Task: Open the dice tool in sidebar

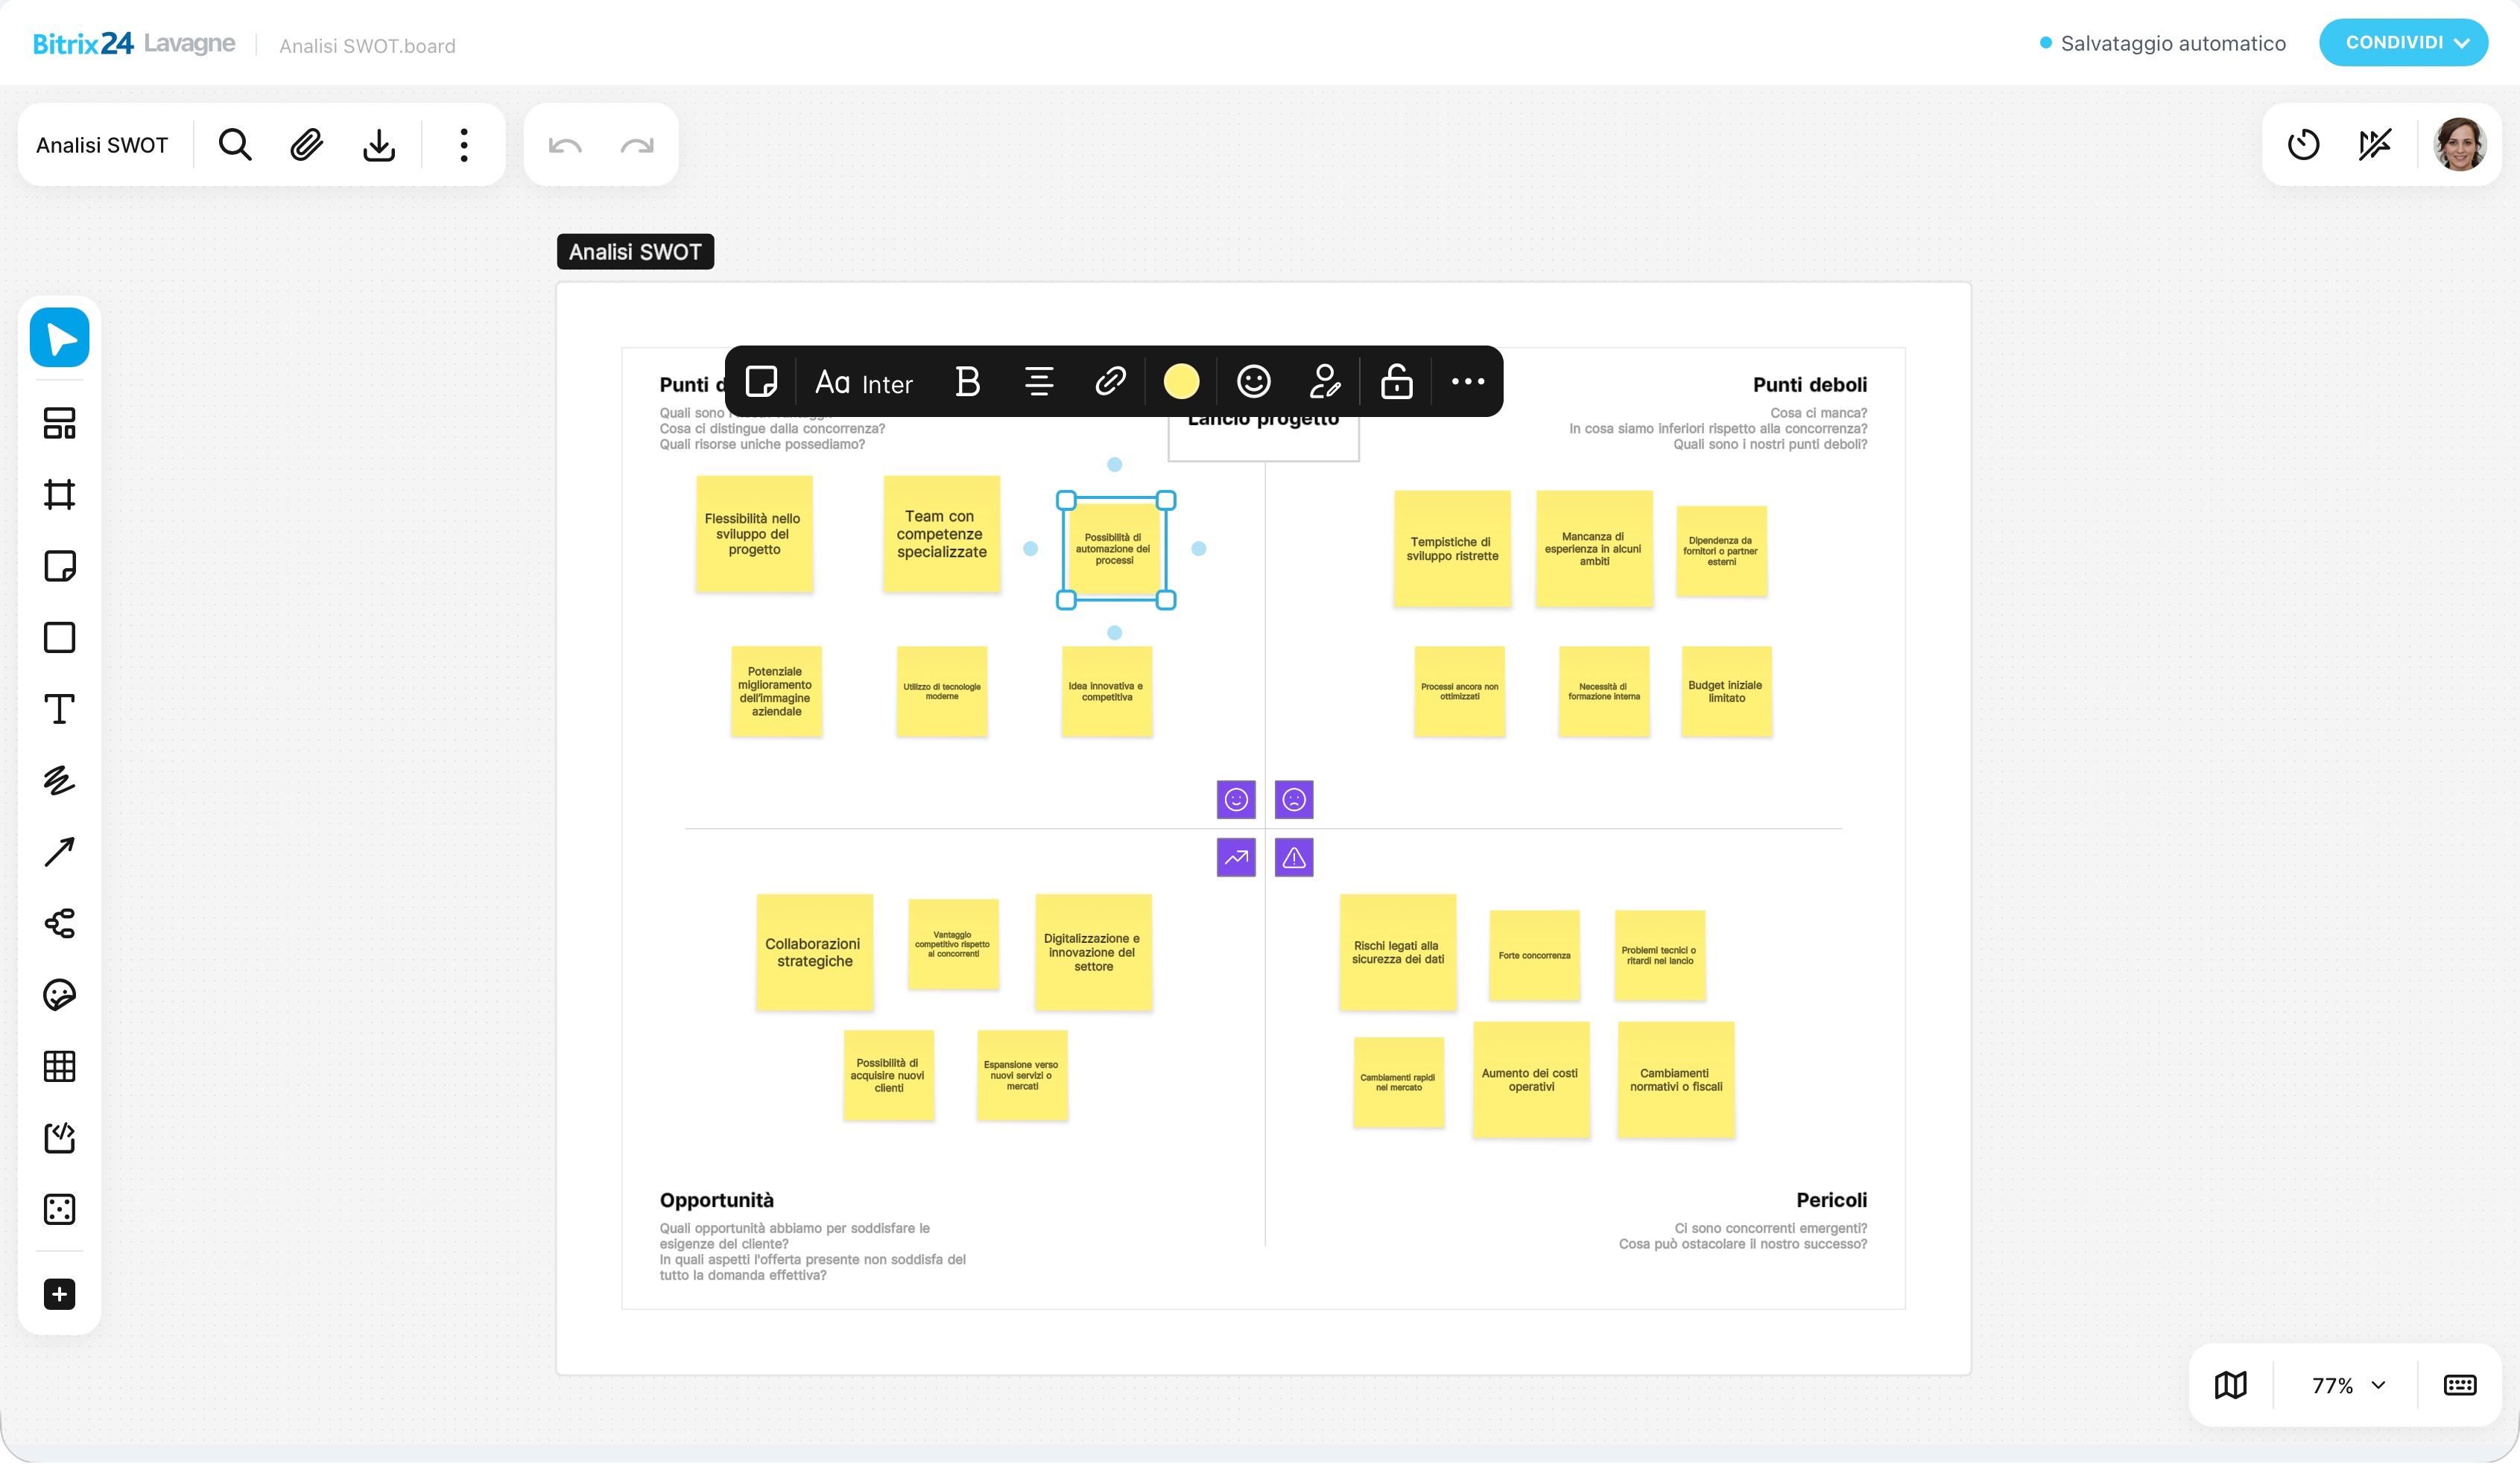Action: click(x=59, y=1209)
